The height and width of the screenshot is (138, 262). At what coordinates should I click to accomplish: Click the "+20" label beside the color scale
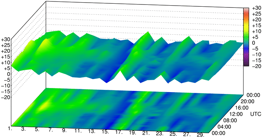tap(256, 20)
